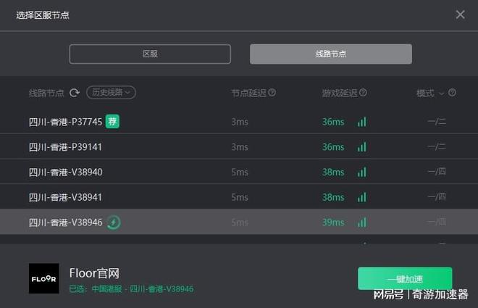The image size is (478, 308).
Task: Click the FLOOR game logo thumbnail
Action: coord(44,278)
